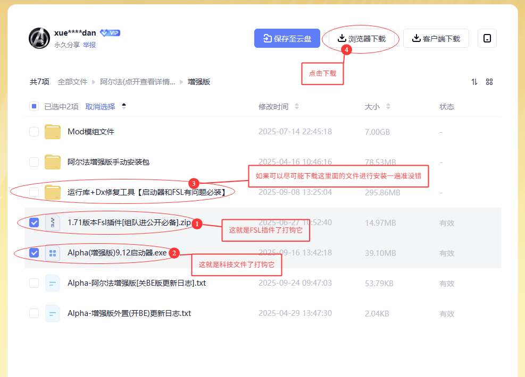
Task: Uncheck the 1.71版本Fsl插件 zip checkbox
Action: pos(34,222)
